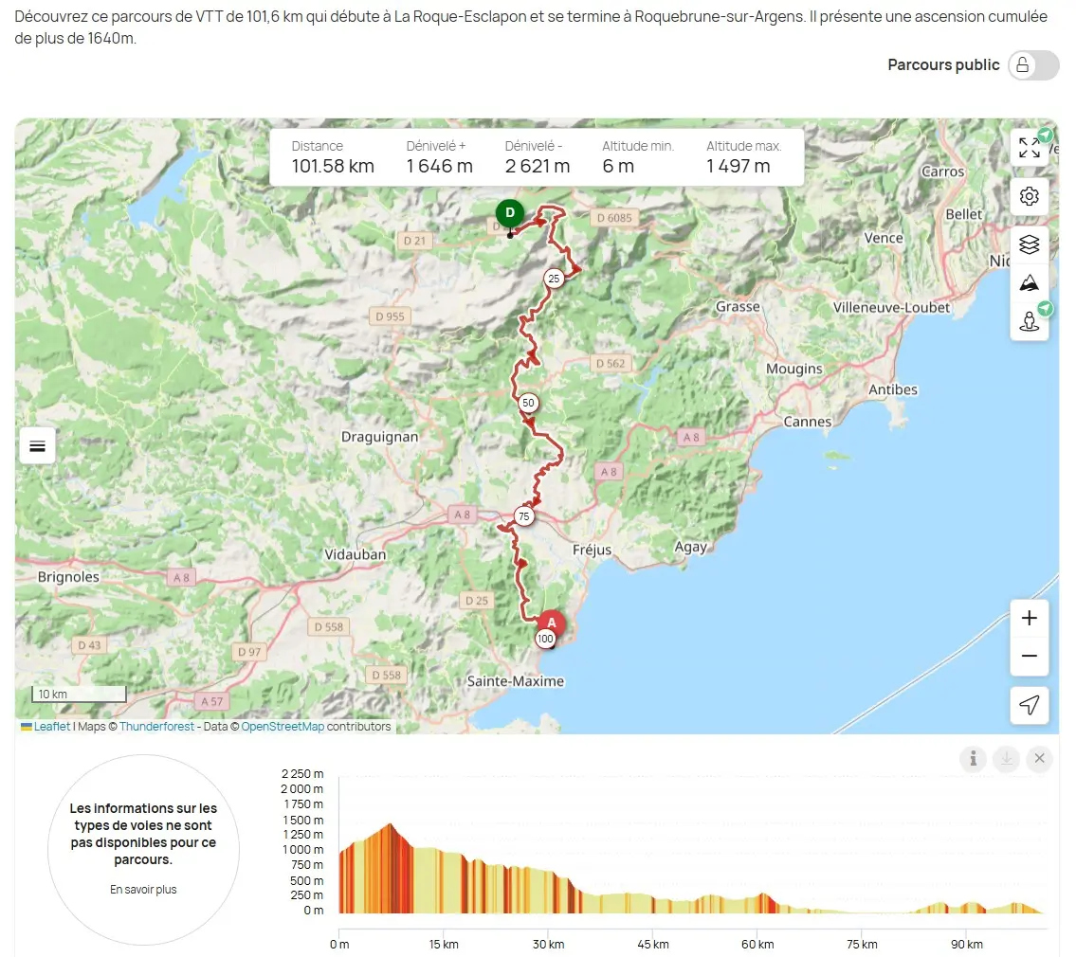
Task: Open the OpenStreetMap attribution link
Action: [283, 727]
